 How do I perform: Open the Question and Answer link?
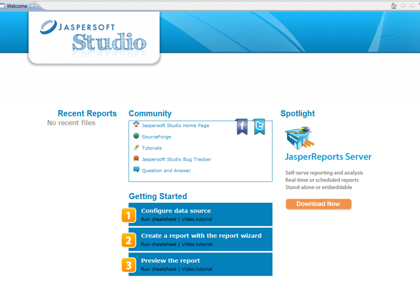click(167, 170)
